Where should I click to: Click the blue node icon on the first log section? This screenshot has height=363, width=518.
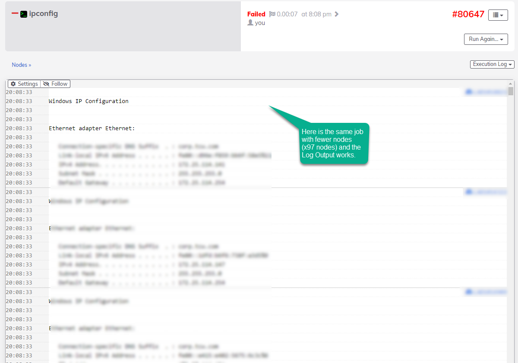[x=468, y=91]
